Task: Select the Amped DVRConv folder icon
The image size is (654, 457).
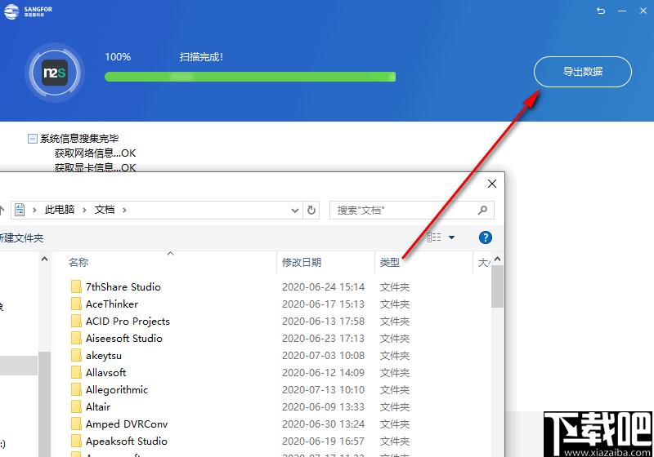Action: [x=76, y=424]
